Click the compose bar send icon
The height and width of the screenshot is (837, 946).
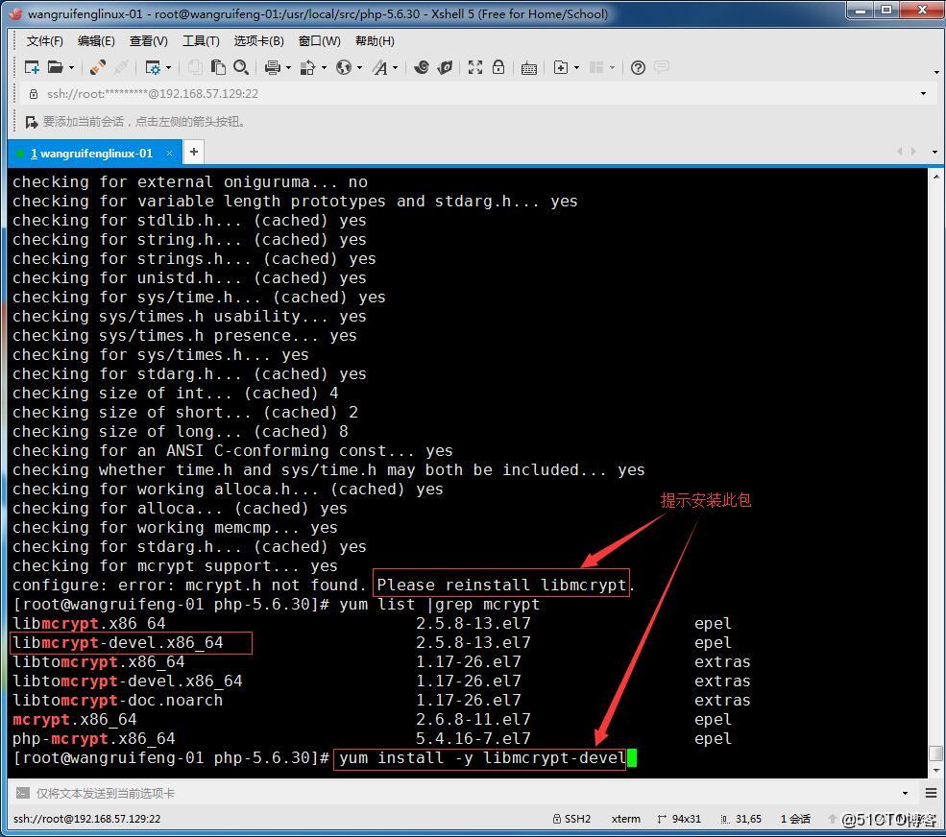point(22,793)
